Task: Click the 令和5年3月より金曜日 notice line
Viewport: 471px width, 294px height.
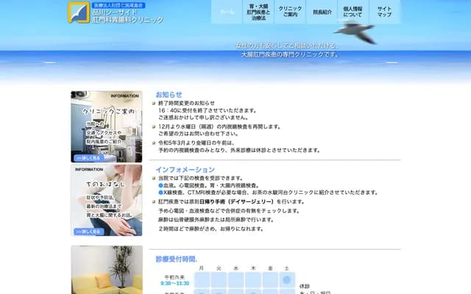Action: click(x=196, y=143)
